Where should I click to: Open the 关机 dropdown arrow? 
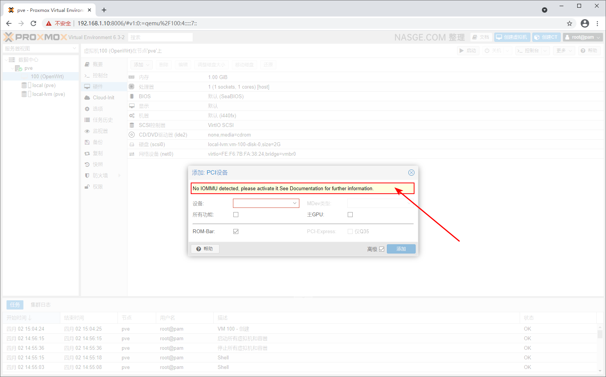click(x=507, y=51)
